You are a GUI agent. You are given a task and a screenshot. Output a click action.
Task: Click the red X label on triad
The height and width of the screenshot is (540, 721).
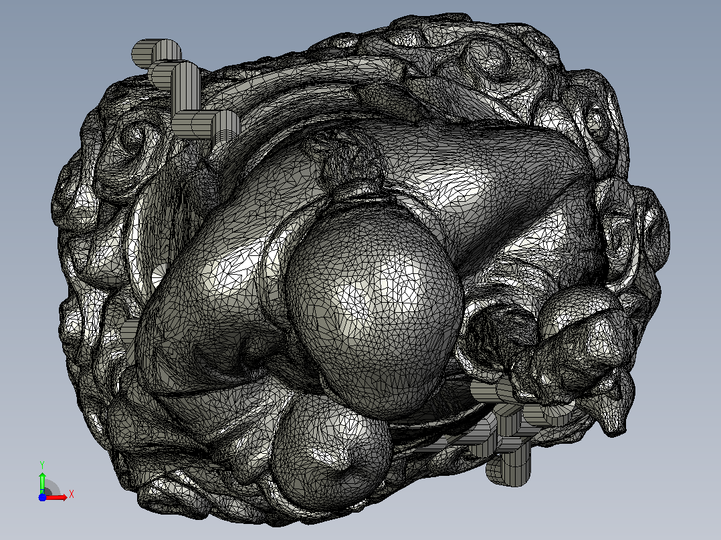tap(72, 495)
